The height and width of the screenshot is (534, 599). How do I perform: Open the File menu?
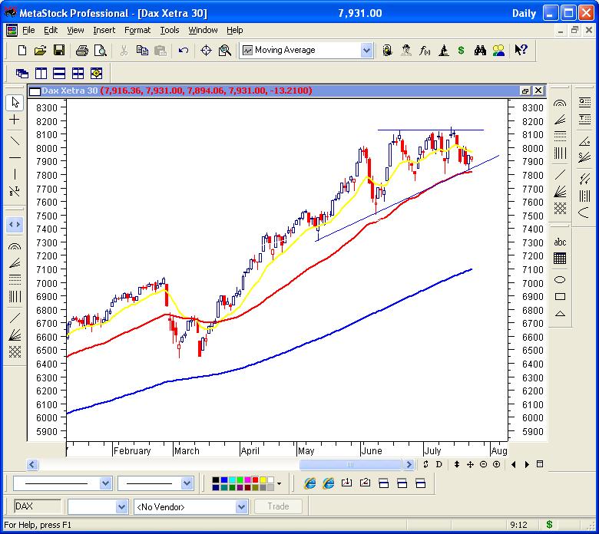pyautogui.click(x=28, y=30)
